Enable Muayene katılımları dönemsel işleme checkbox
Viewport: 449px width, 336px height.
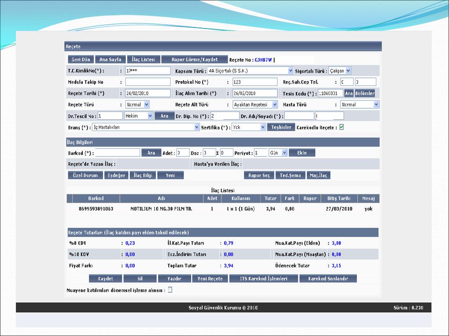170,290
